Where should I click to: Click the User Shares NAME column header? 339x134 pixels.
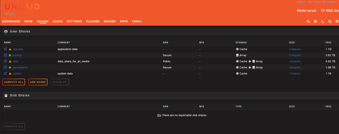coord(7,43)
